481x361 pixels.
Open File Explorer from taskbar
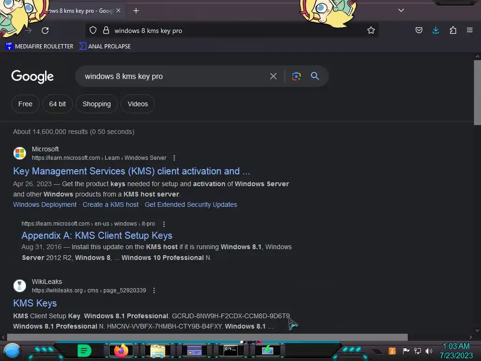pyautogui.click(x=158, y=351)
